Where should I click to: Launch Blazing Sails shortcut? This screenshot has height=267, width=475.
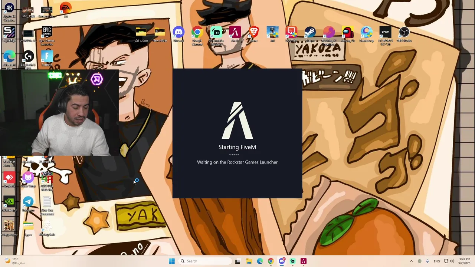(47, 228)
